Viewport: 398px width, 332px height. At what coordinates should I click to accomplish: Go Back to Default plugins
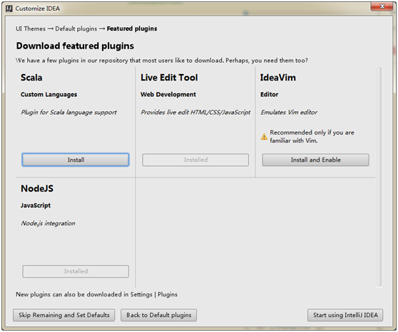[x=158, y=315]
